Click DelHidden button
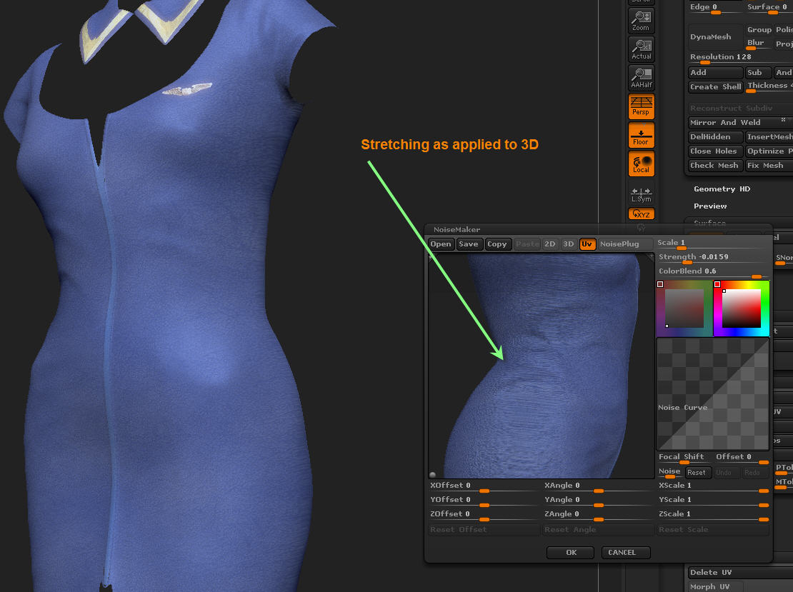793x592 pixels. (x=716, y=137)
